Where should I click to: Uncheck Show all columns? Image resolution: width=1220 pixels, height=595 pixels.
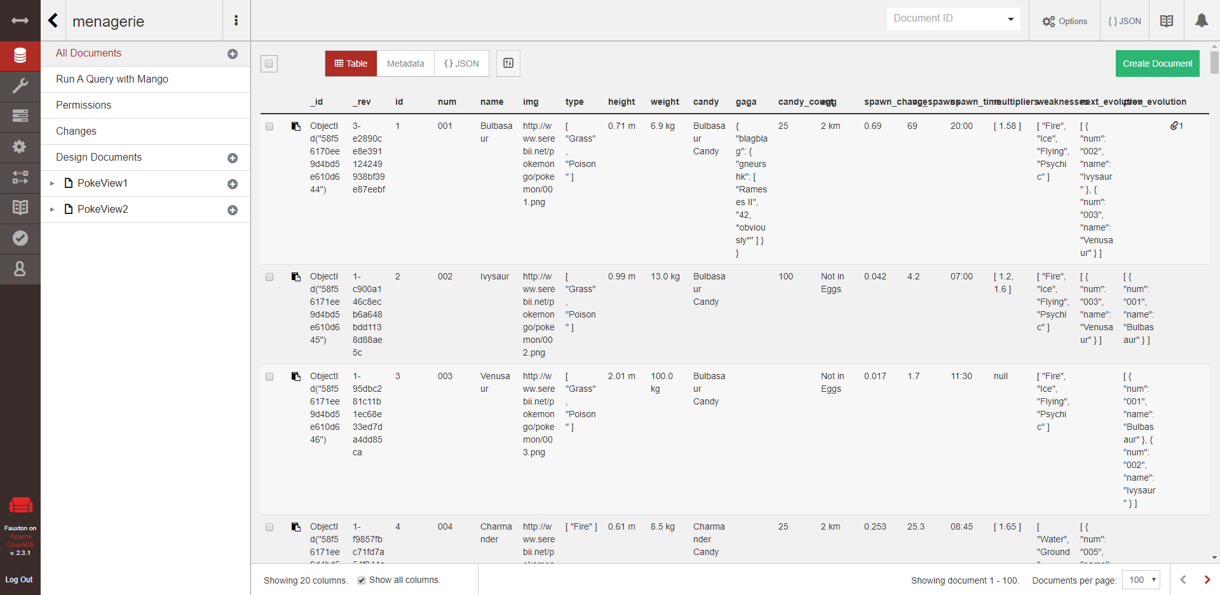click(x=362, y=580)
